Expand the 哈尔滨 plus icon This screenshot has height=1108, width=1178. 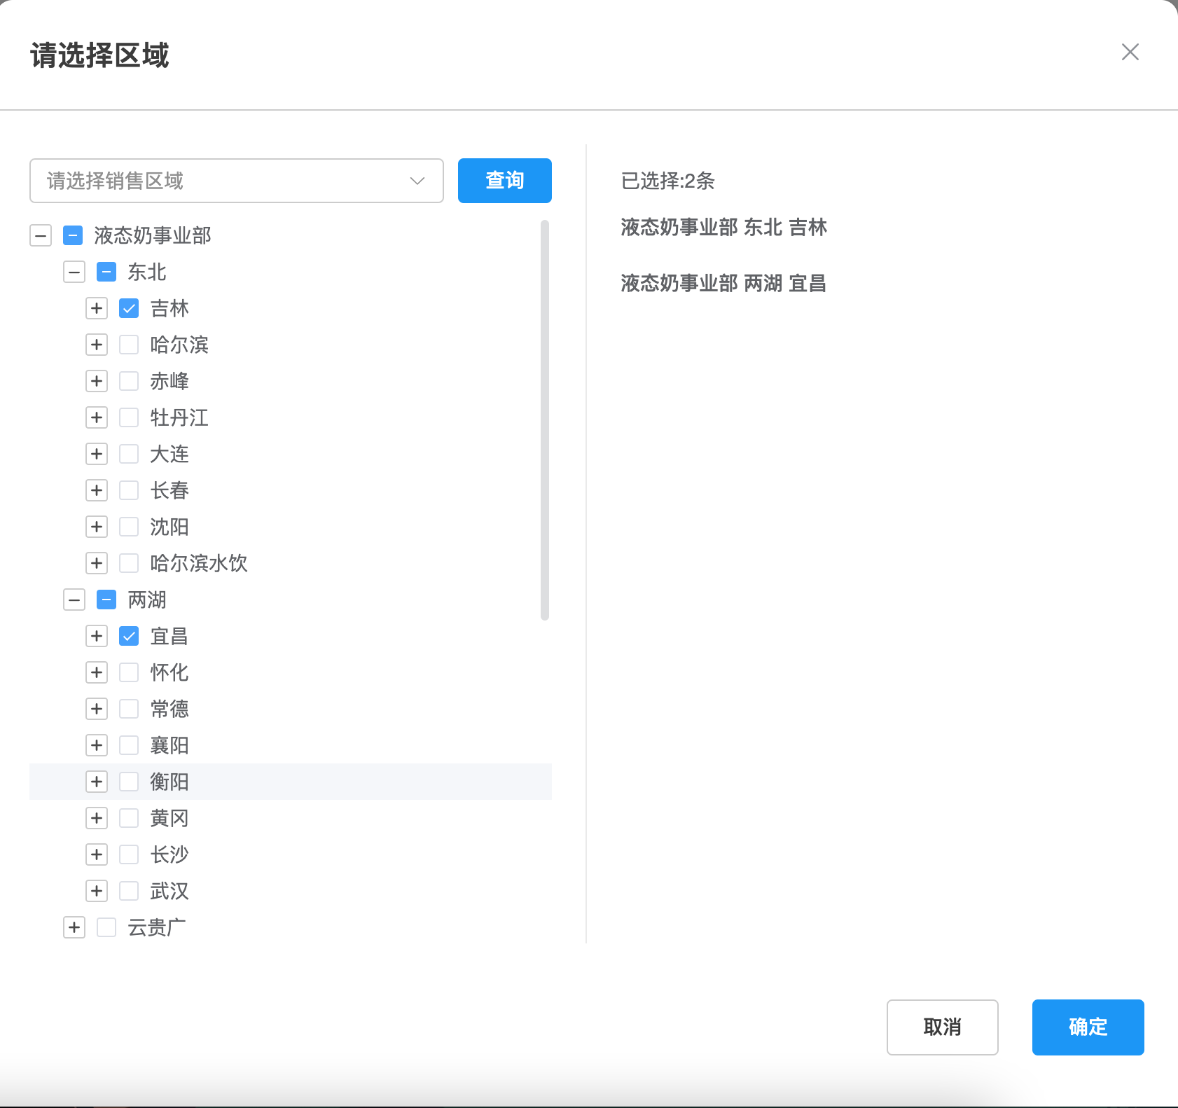click(x=97, y=345)
